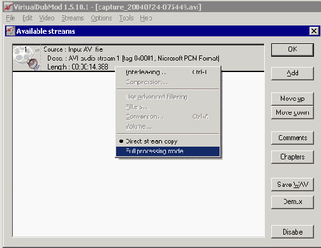Screen dimensions: 321x248
Task: Click the Available streams dialog icon
Action: 10,31
